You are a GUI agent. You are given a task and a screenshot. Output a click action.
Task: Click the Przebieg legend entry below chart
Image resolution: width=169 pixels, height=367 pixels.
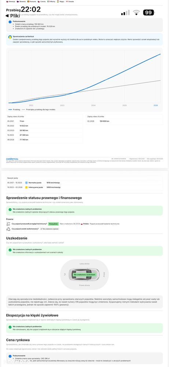(14, 109)
